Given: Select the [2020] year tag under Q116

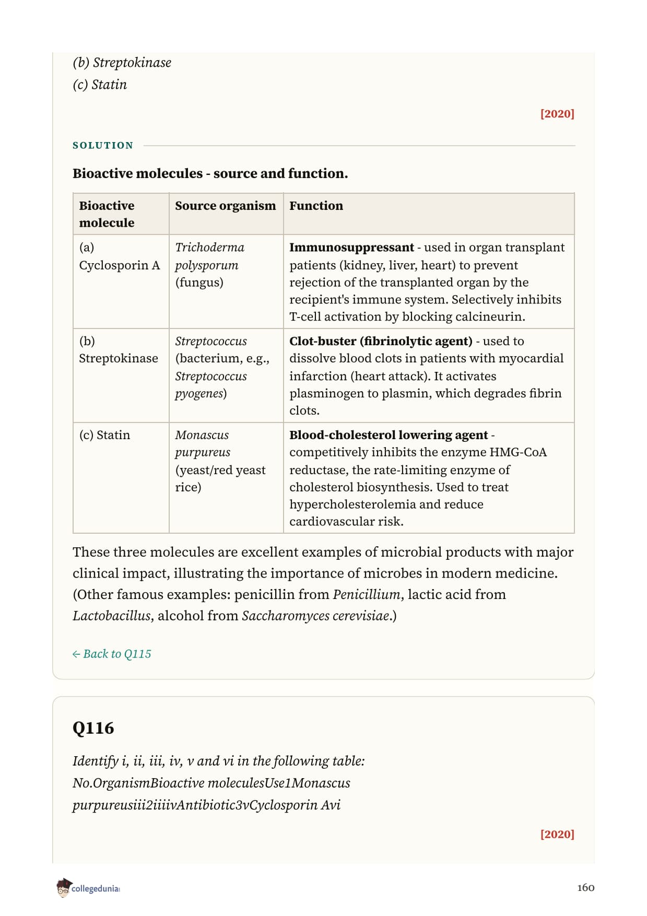Looking at the screenshot, I should 557,834.
